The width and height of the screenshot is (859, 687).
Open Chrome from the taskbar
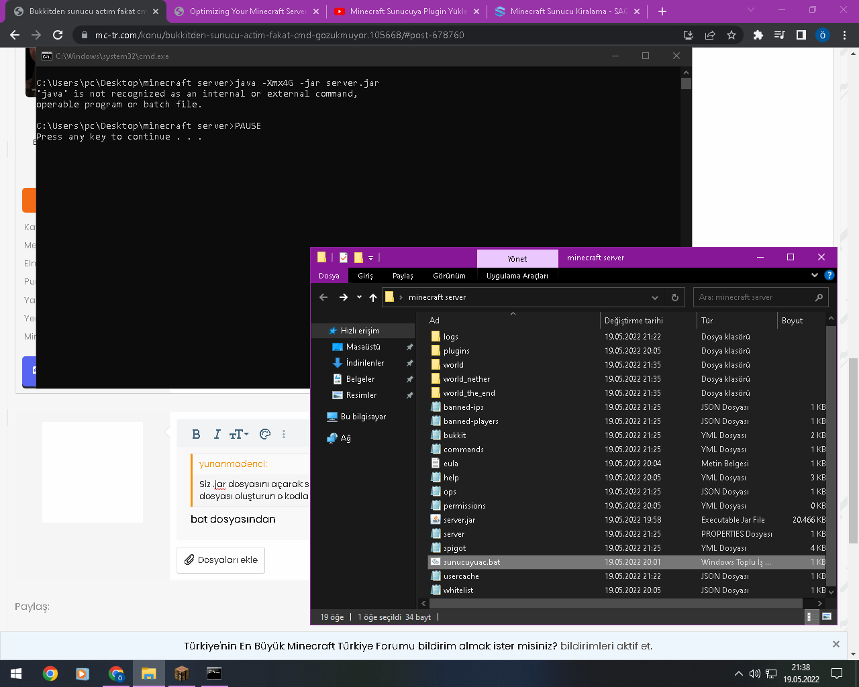[x=50, y=674]
